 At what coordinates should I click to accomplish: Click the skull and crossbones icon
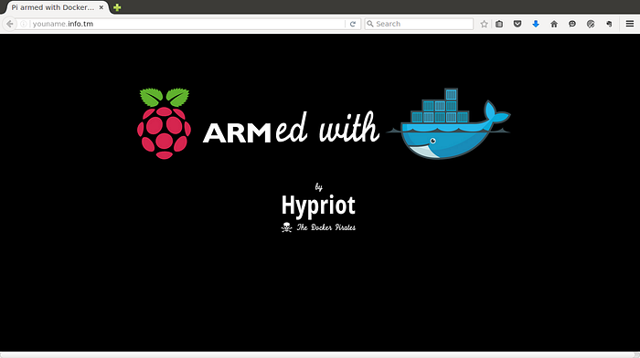tap(286, 227)
